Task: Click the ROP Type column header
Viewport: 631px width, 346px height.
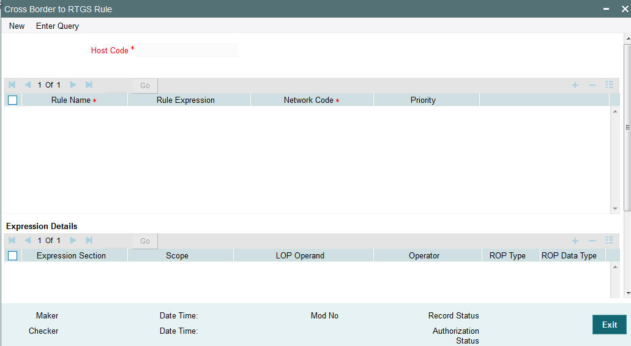Action: [x=510, y=255]
